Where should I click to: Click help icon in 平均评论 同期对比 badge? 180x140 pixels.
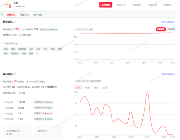[x=43, y=113]
